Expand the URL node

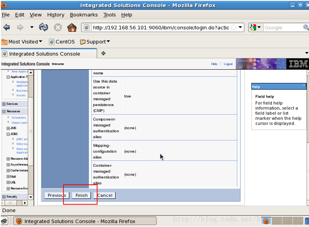coord(8,182)
